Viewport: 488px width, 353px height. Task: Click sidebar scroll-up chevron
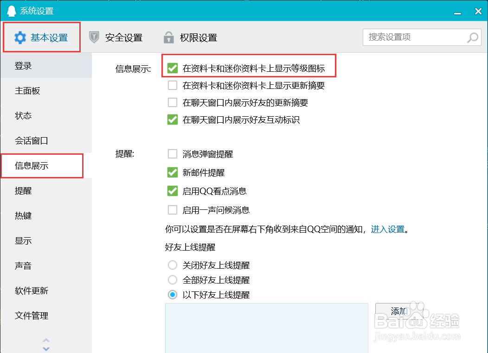pyautogui.click(x=46, y=340)
